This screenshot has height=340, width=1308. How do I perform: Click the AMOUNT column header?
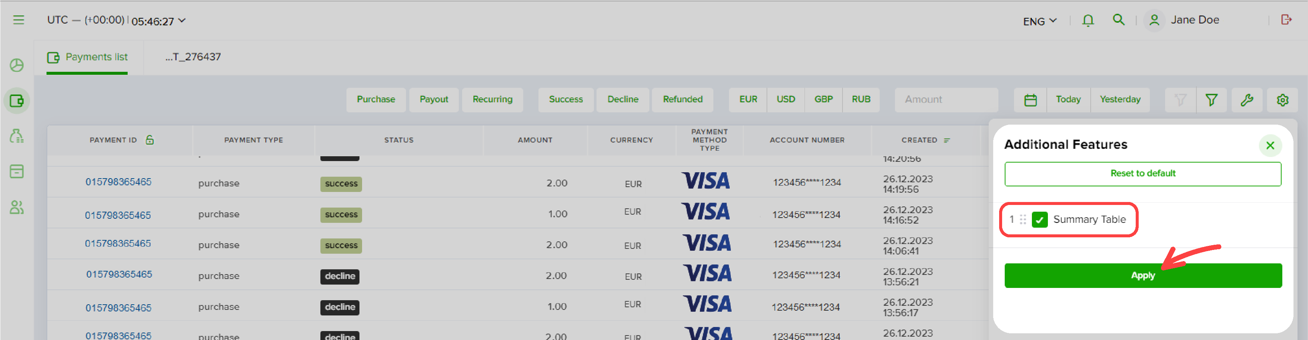[x=535, y=140]
